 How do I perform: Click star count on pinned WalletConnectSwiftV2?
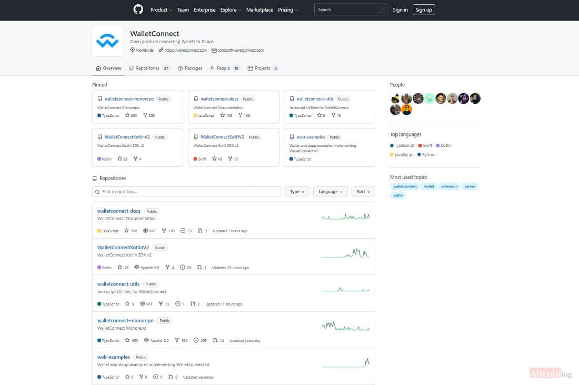pos(217,159)
